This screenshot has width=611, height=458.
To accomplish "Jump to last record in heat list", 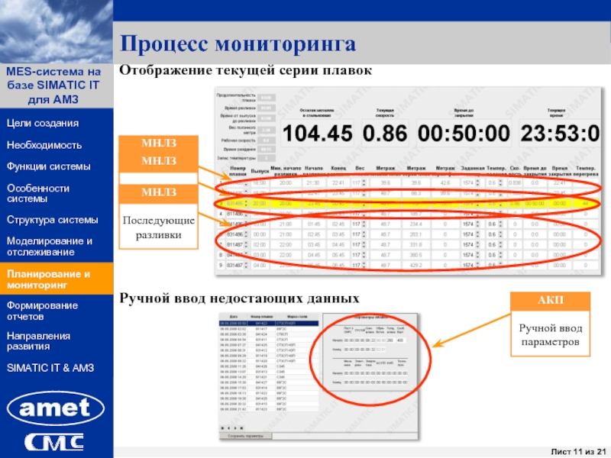I will (241, 428).
